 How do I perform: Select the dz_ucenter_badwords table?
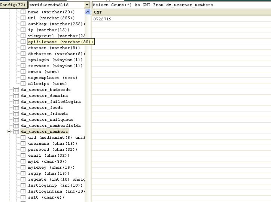pos(46,90)
